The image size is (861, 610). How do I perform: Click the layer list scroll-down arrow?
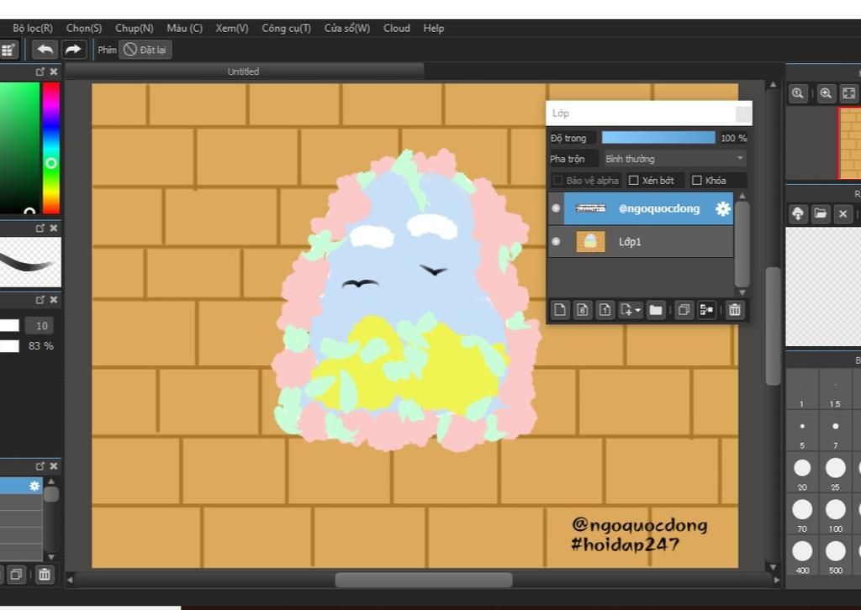742,292
